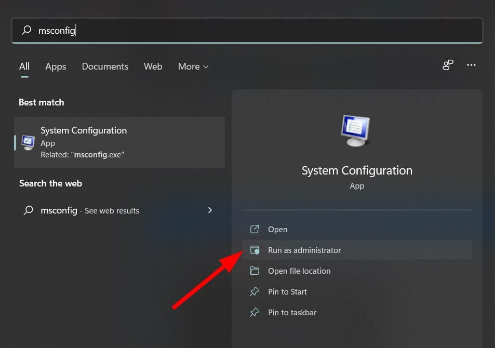Click Run as administrator for System Configuration
Image resolution: width=495 pixels, height=348 pixels.
point(304,250)
